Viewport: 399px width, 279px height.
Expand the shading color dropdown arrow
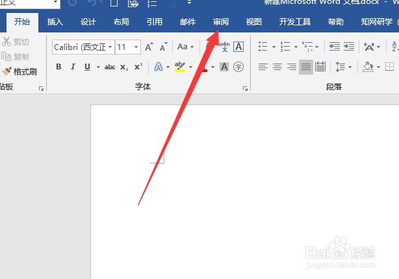coord(378,67)
